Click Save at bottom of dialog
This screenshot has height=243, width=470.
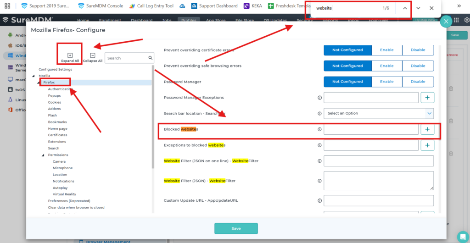[236, 228]
